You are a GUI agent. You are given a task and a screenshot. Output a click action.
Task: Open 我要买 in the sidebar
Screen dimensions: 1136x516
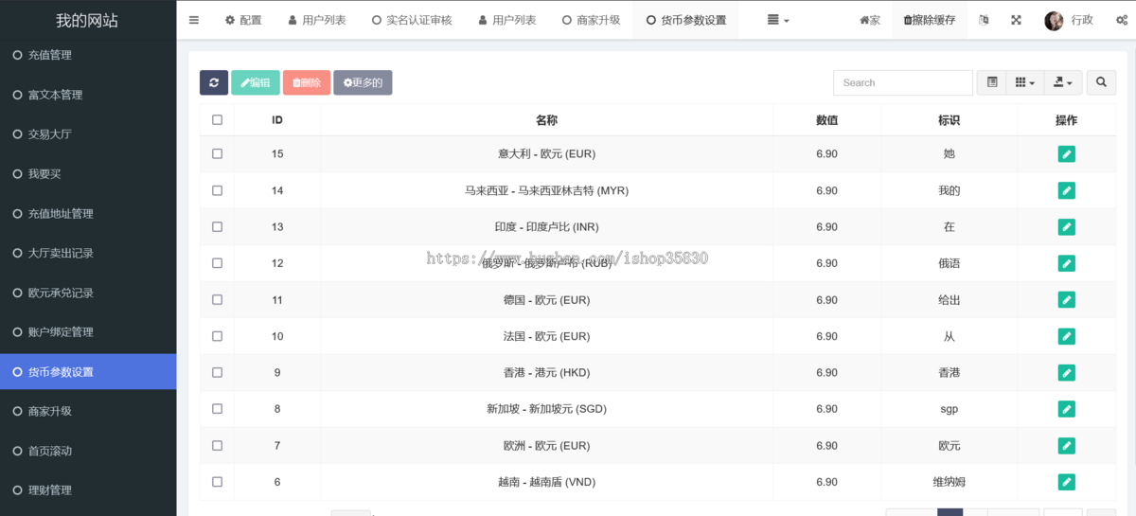(88, 174)
